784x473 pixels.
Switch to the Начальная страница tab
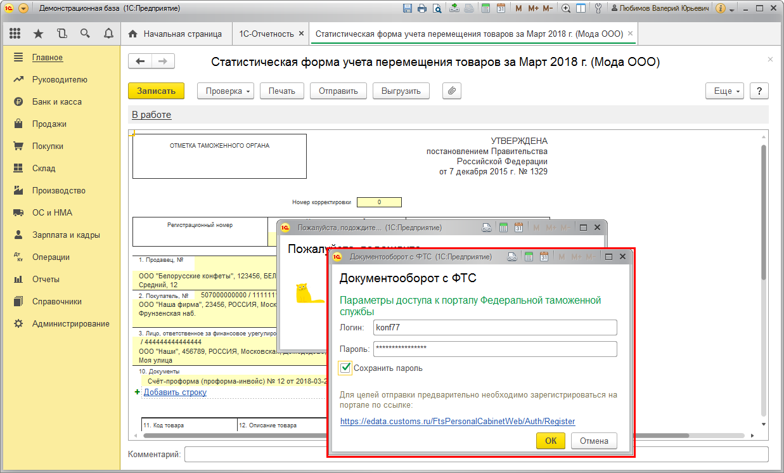tap(175, 34)
